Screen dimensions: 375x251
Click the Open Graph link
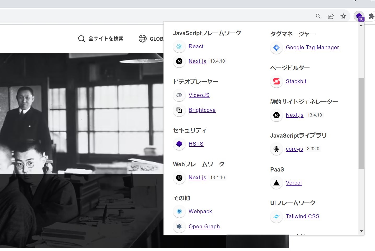(204, 226)
